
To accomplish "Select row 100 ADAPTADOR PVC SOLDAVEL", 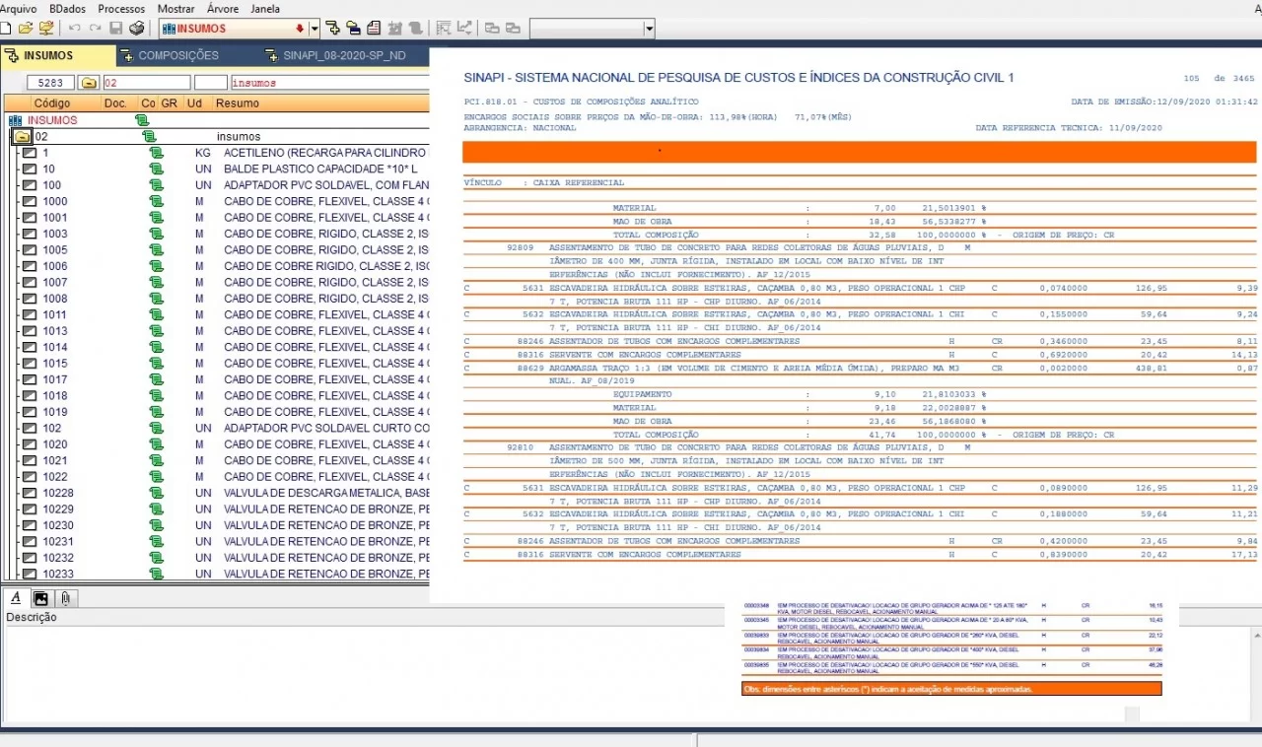I will pyautogui.click(x=225, y=185).
